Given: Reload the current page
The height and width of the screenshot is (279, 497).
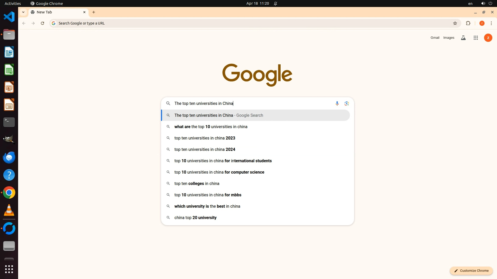Looking at the screenshot, I should [42, 23].
